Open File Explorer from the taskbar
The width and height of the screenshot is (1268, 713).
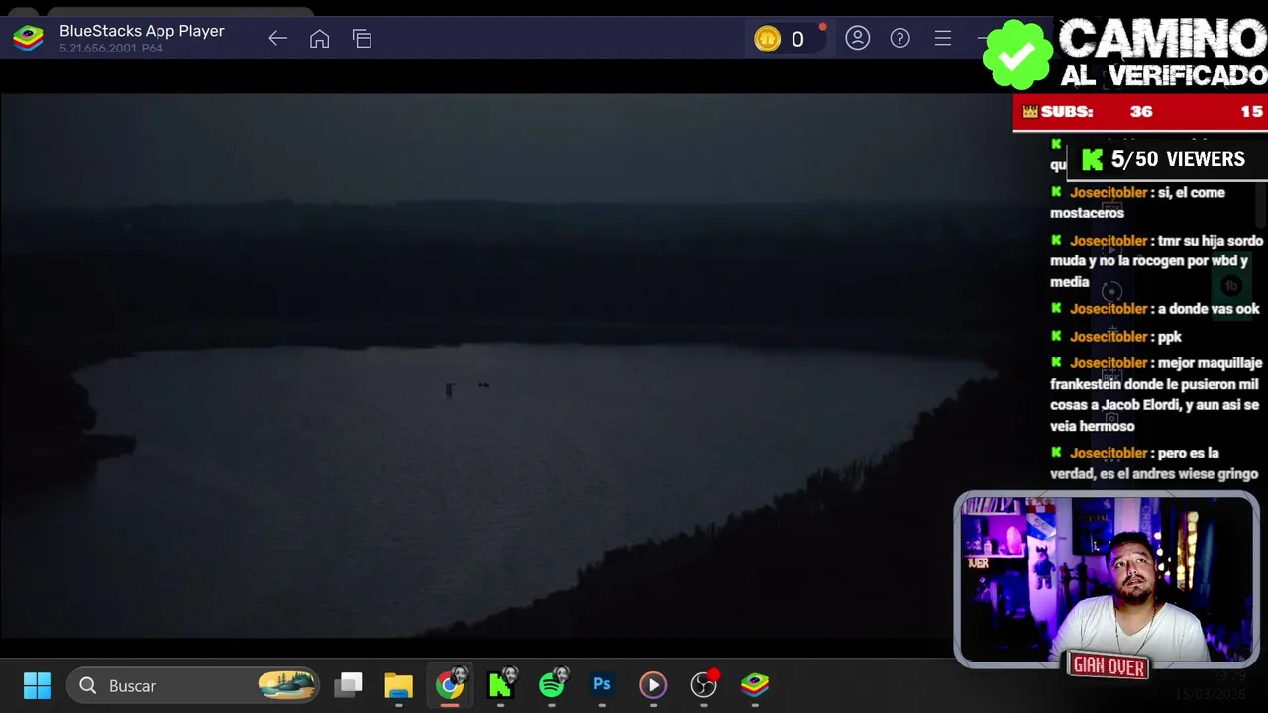(x=398, y=685)
